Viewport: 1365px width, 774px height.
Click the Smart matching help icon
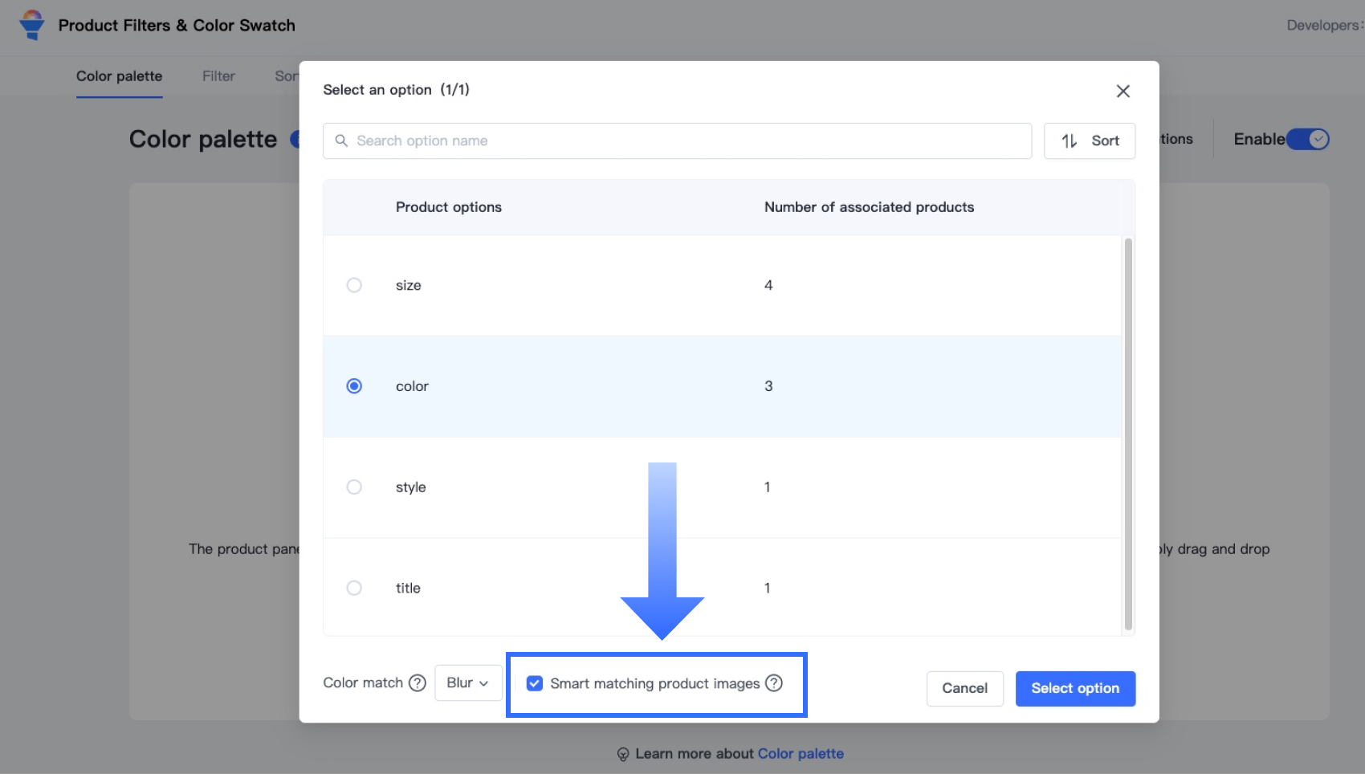[x=774, y=683]
